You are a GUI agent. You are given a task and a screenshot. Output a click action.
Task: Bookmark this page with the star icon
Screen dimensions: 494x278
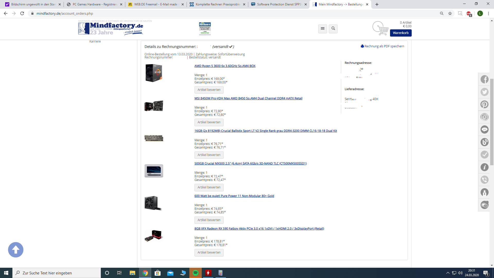pyautogui.click(x=450, y=13)
